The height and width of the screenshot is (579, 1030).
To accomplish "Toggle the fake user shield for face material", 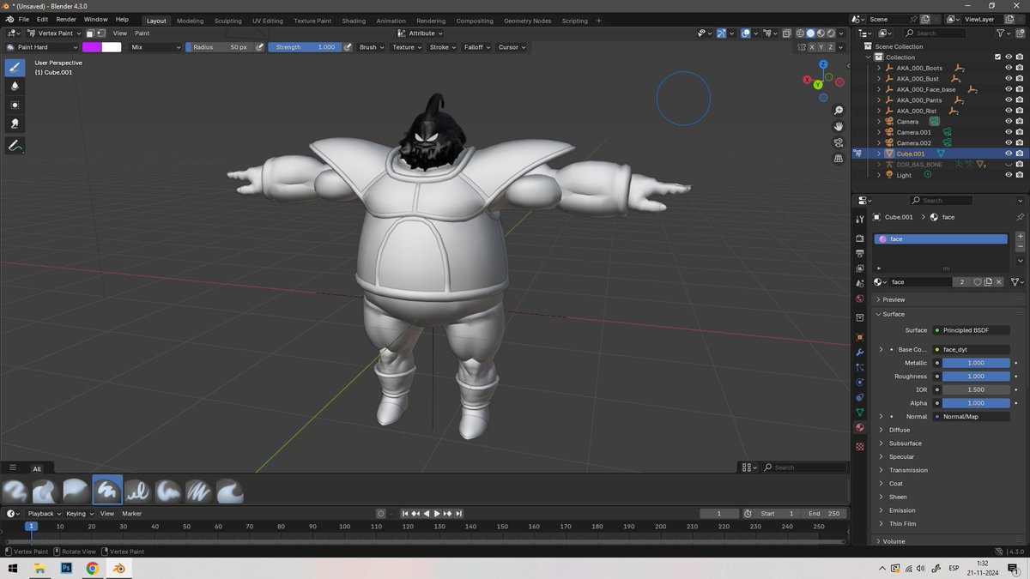I will 977,281.
